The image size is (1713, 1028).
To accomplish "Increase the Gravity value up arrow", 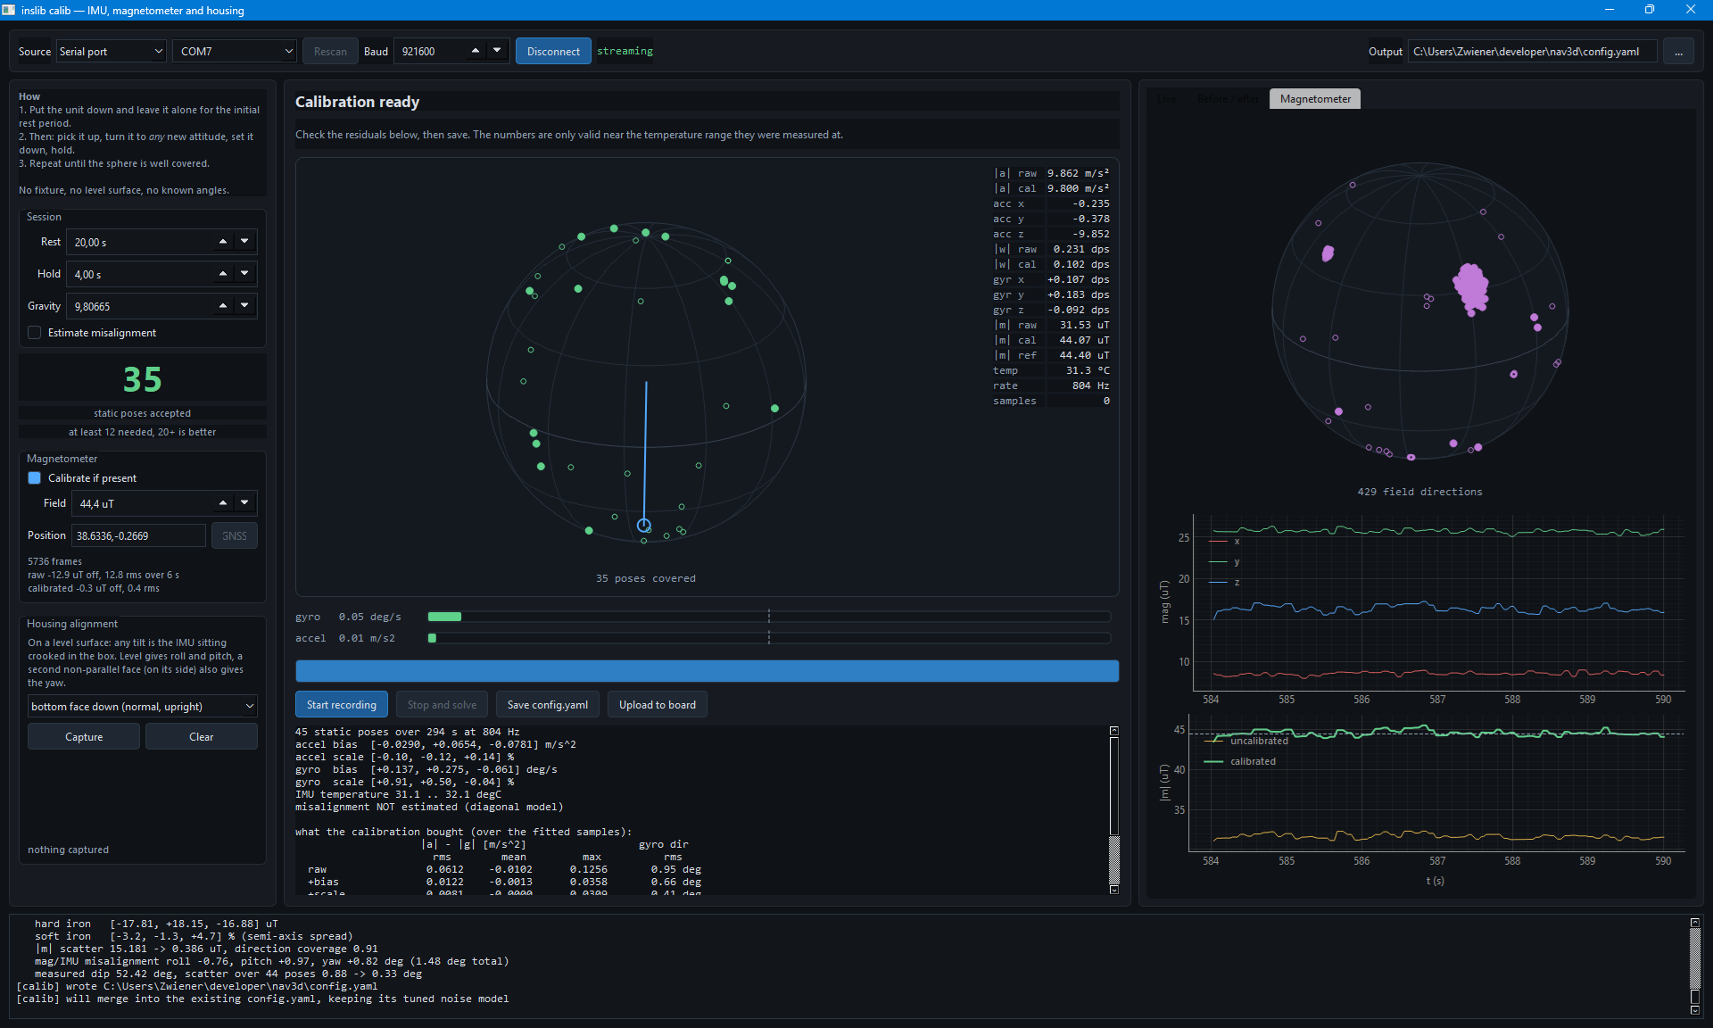I will pyautogui.click(x=223, y=306).
